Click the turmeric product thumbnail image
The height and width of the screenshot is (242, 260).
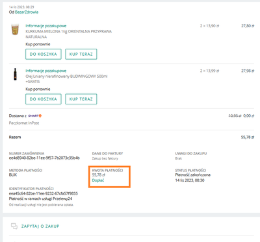[x=15, y=30]
